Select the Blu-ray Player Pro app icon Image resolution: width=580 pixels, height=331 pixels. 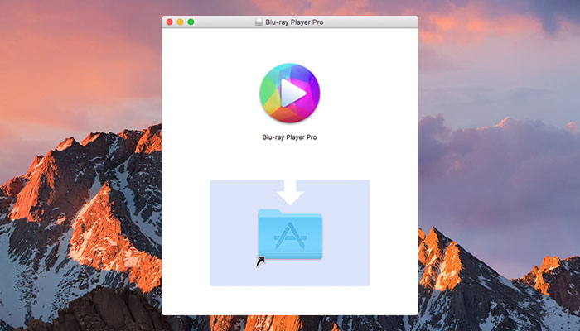click(289, 94)
